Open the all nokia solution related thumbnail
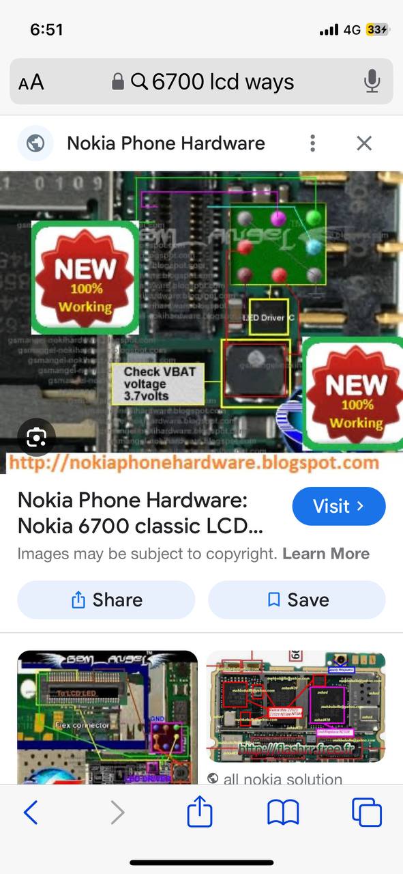Image resolution: width=403 pixels, height=874 pixels. pyautogui.click(x=296, y=707)
